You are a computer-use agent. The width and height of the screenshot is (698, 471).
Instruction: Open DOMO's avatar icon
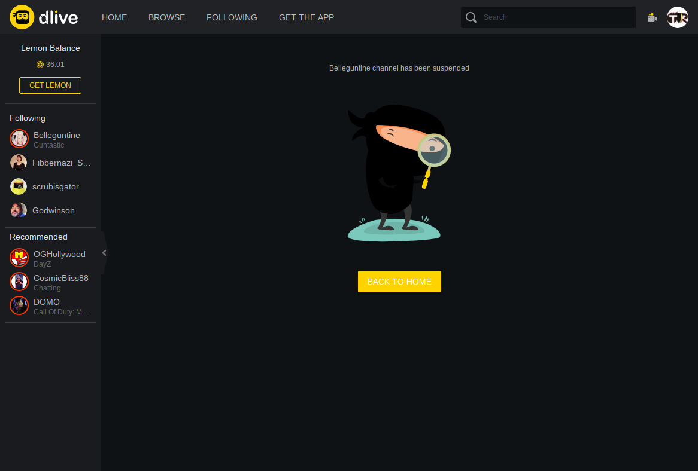(x=19, y=305)
